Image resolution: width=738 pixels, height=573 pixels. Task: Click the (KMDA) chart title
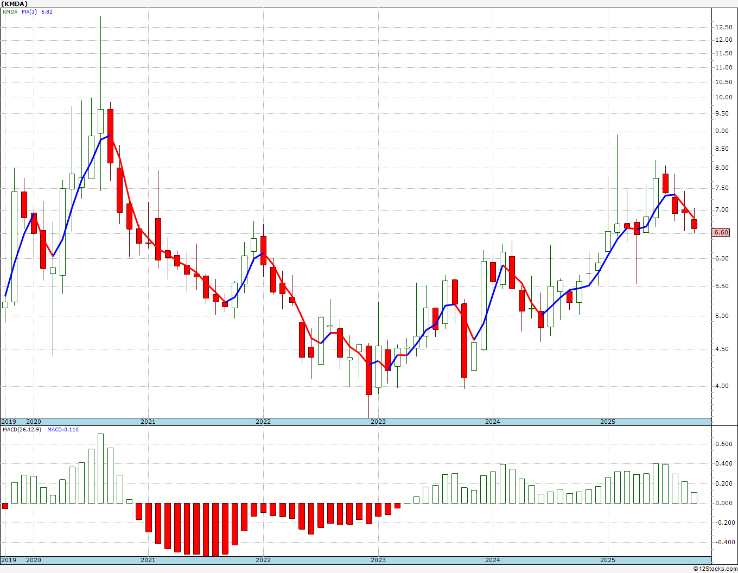point(14,4)
